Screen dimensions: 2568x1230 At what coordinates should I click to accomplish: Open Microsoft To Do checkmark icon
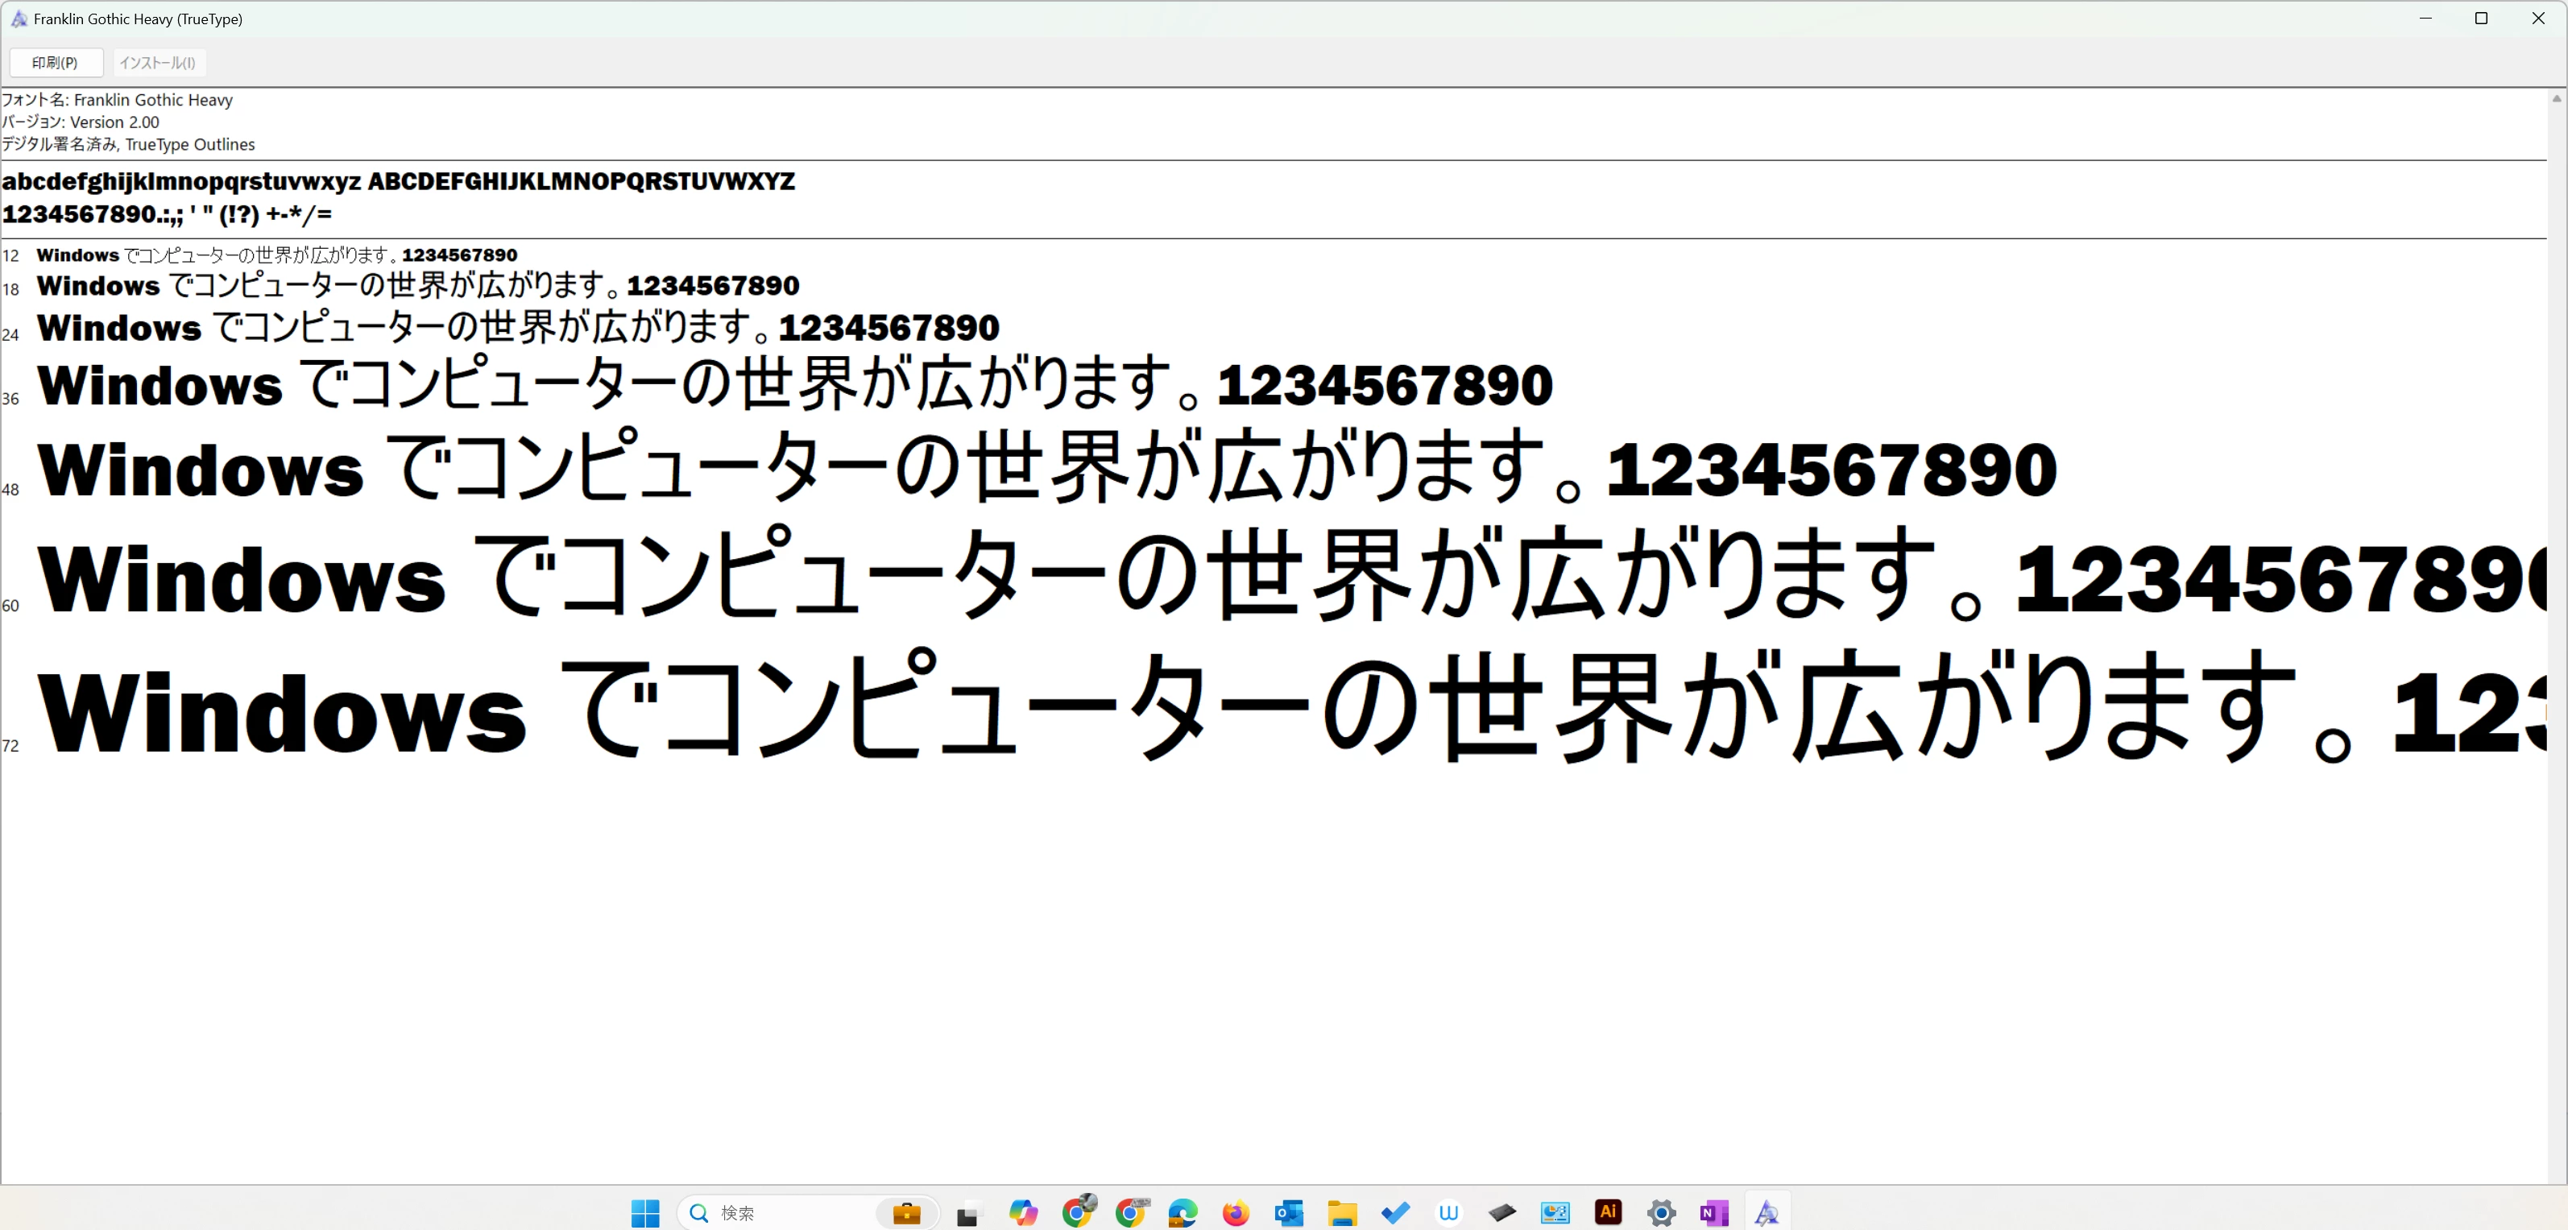(x=1394, y=1212)
